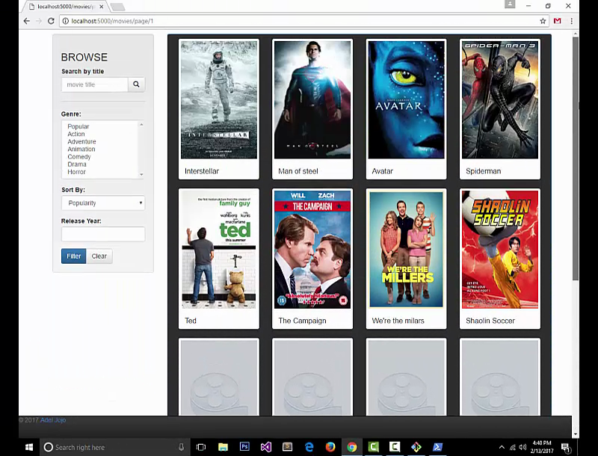598x456 pixels.
Task: Open Visual Studio from the taskbar
Action: pyautogui.click(x=266, y=447)
